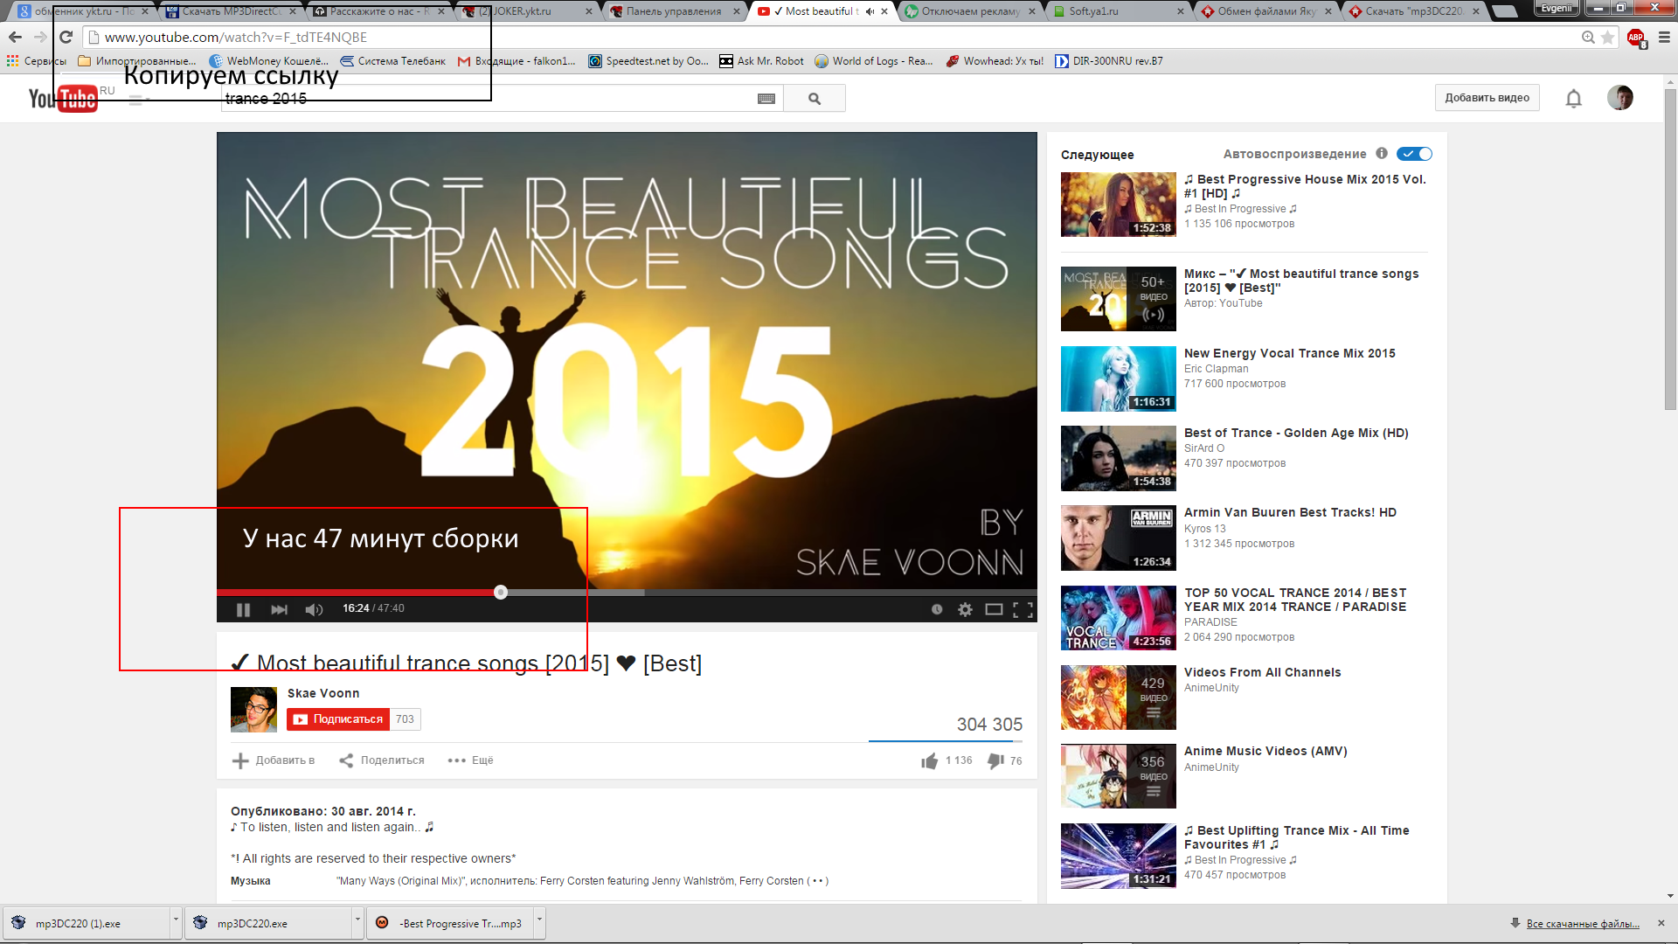Screen dimensions: 1678x944
Task: Open Speedtest.net bookmark
Action: pos(648,61)
